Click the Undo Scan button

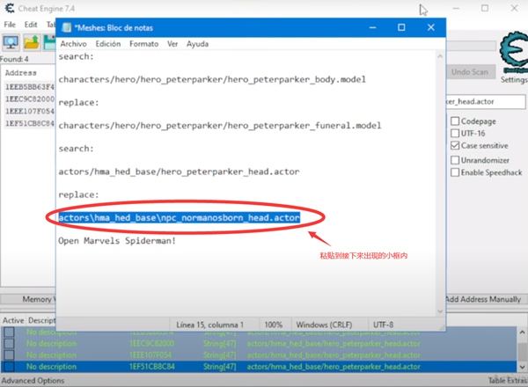(x=470, y=72)
